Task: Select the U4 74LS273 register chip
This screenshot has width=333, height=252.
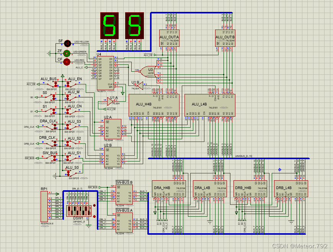Action: (x=105, y=73)
